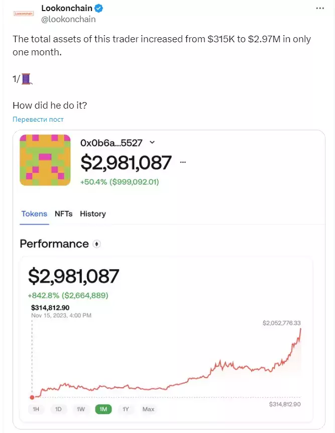Click the Lookonchain profile avatar
Screen dimensions: 335x433
(24, 13)
